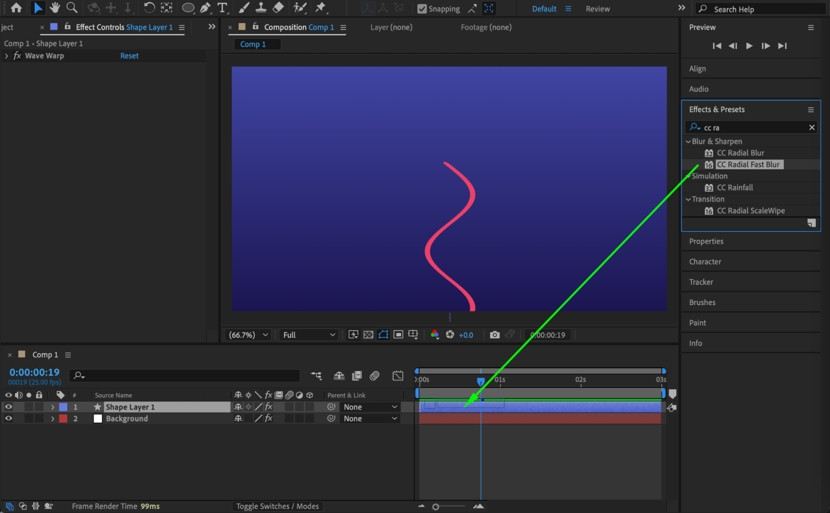Viewport: 830px width, 513px height.
Task: Select the Zoom magnifier tool
Action: coord(72,7)
